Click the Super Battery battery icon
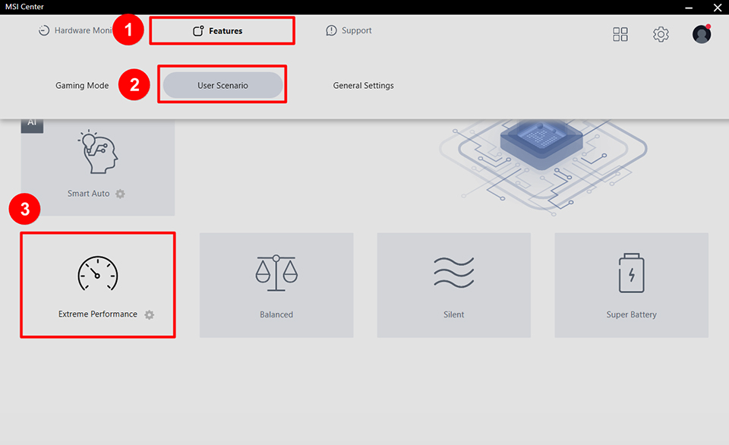729x445 pixels. 631,273
